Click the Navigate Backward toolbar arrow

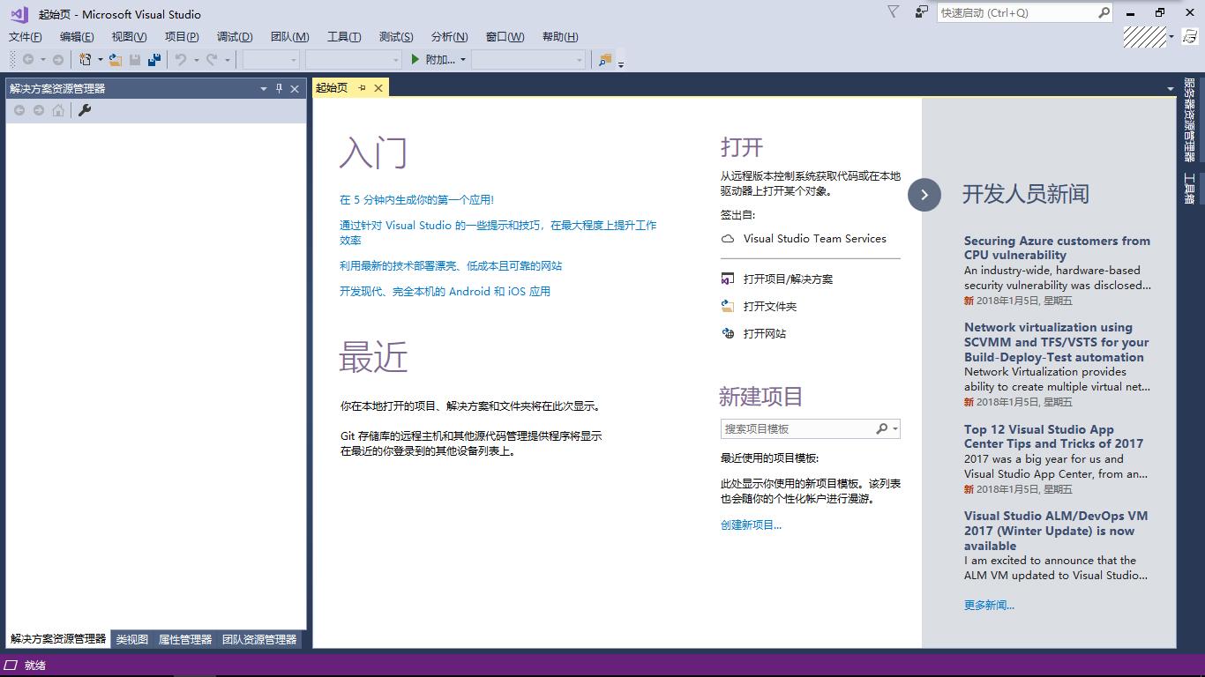pyautogui.click(x=28, y=60)
